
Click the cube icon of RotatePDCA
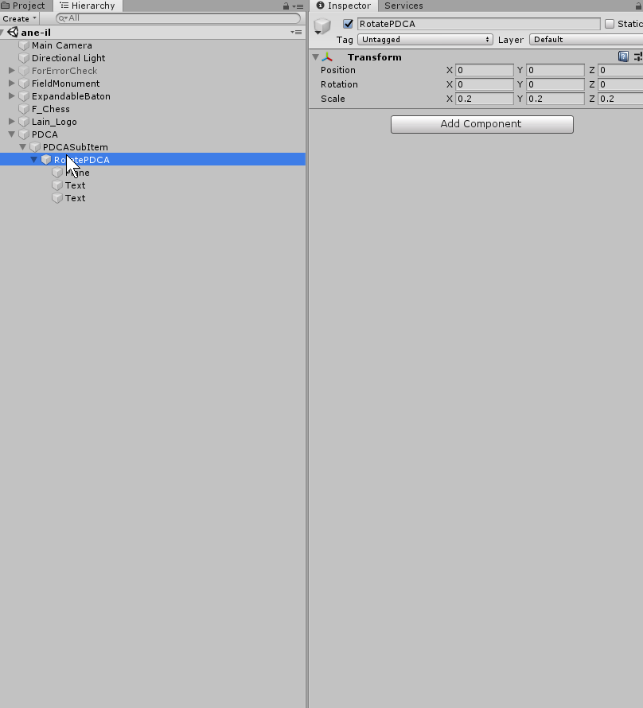[46, 159]
